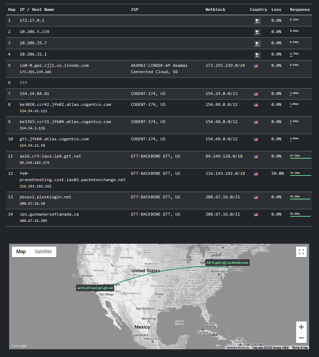Click the hop 11 response time bar
Viewport: 319px width, 357px height.
click(300, 158)
